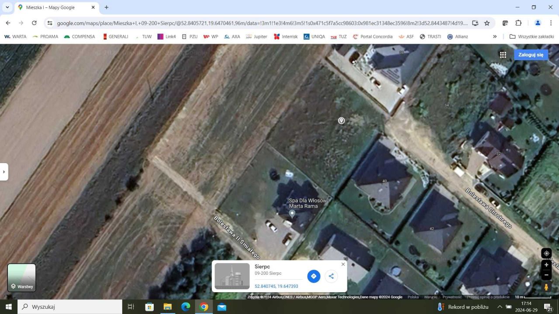Click the address bar URL field

click(x=262, y=23)
